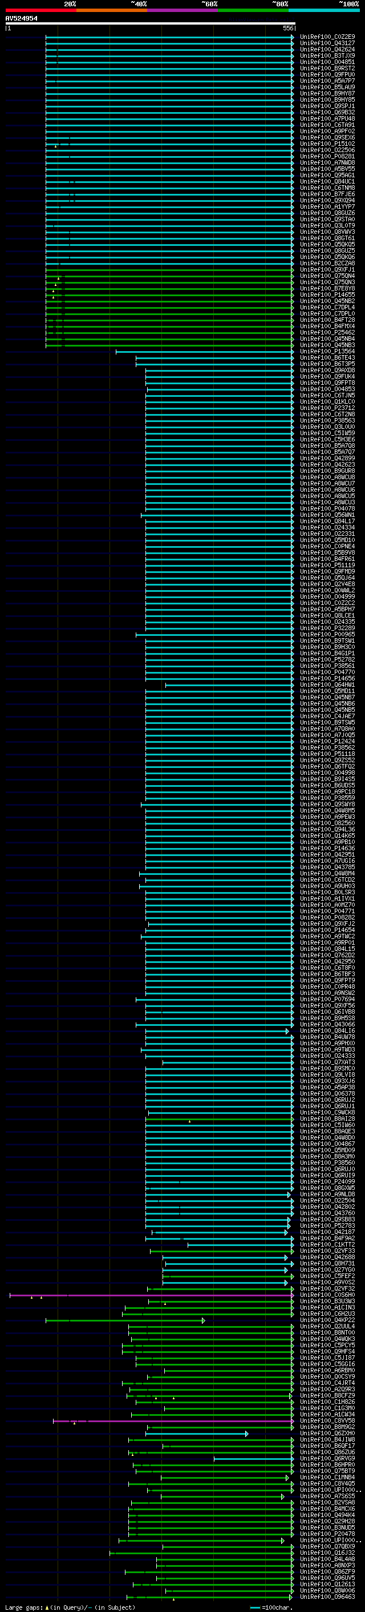The width and height of the screenshot is (365, 1612).
Task: Open hit UniRef100_B6TE43
Action: [327, 358]
